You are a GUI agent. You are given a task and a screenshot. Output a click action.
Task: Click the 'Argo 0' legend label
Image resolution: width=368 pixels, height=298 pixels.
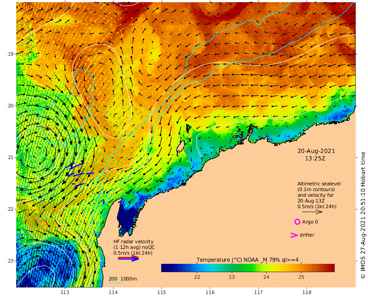tap(310, 222)
